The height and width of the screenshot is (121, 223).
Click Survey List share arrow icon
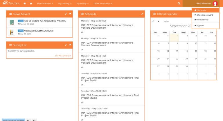pyautogui.click(x=70, y=45)
